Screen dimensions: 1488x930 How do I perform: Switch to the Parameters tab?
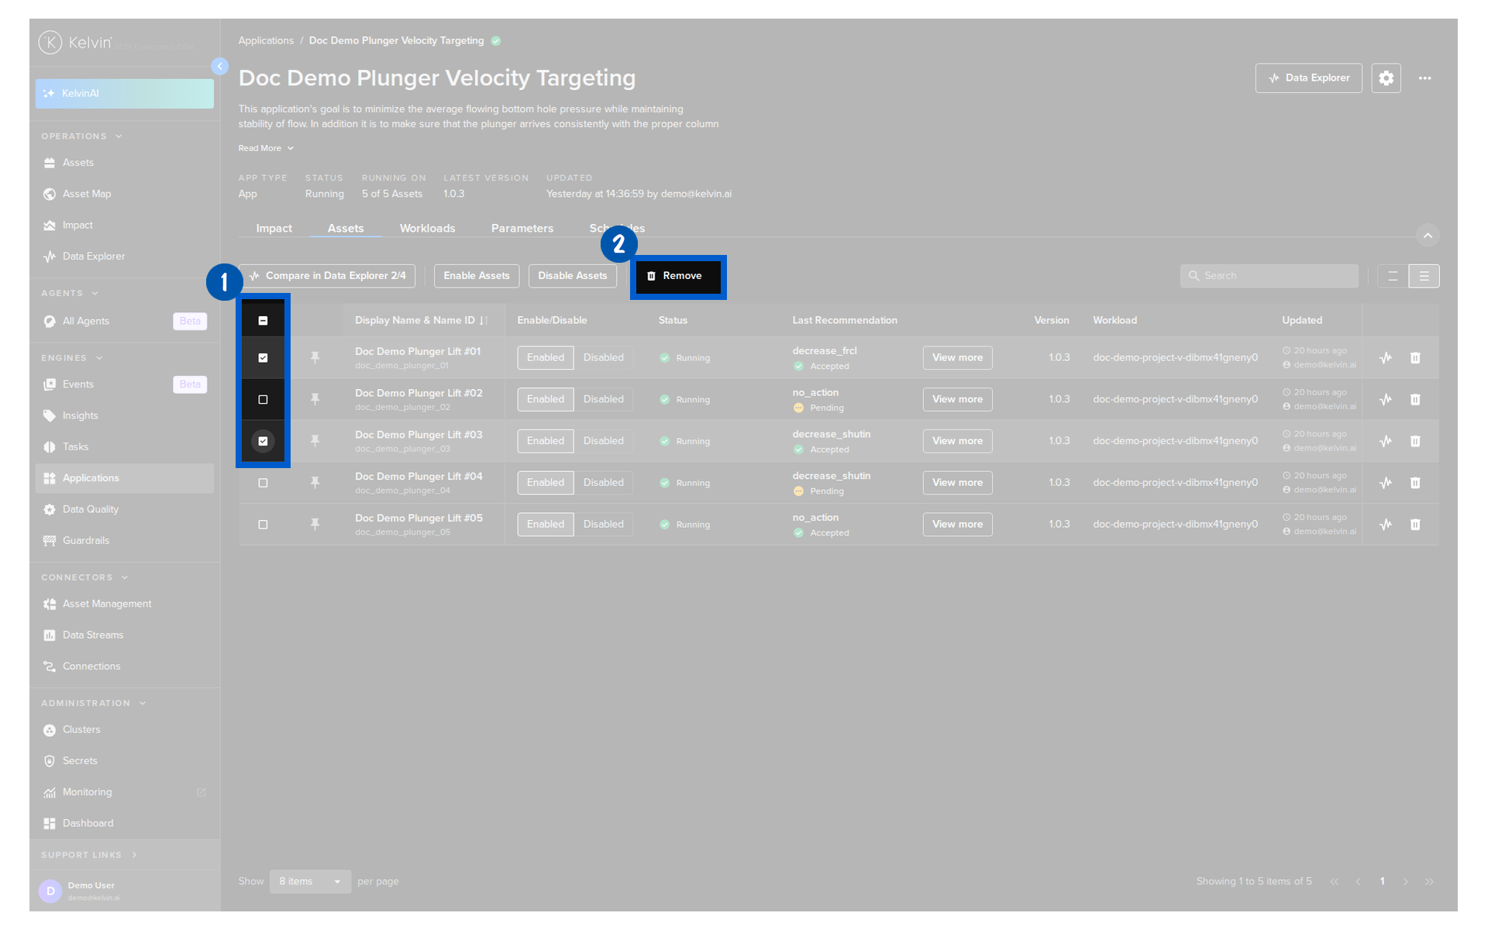[522, 229]
